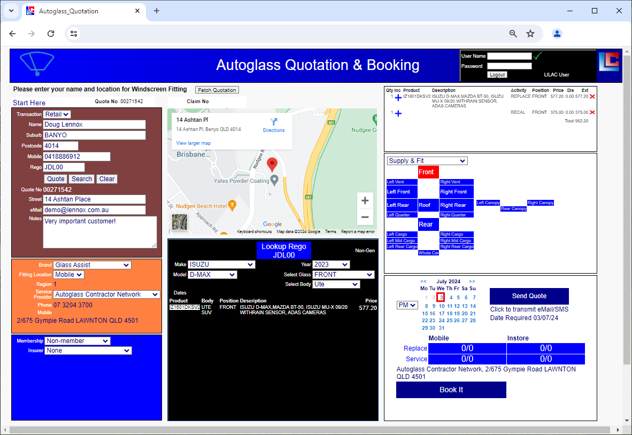Image resolution: width=632 pixels, height=435 pixels.
Task: Open the Membership dropdown
Action: 78,341
